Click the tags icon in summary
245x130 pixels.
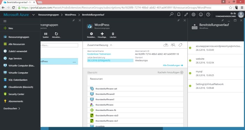point(180,45)
